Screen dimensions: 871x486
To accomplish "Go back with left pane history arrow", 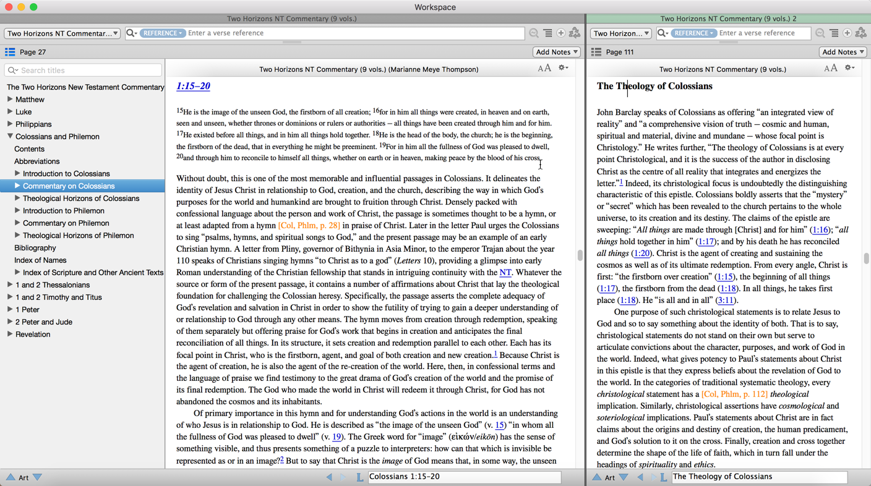I will point(329,477).
